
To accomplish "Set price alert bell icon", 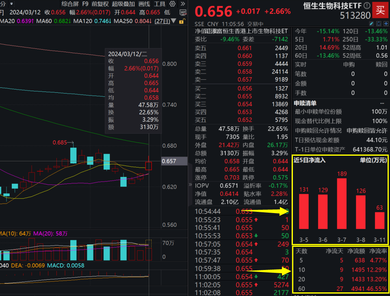I will tap(379, 24).
